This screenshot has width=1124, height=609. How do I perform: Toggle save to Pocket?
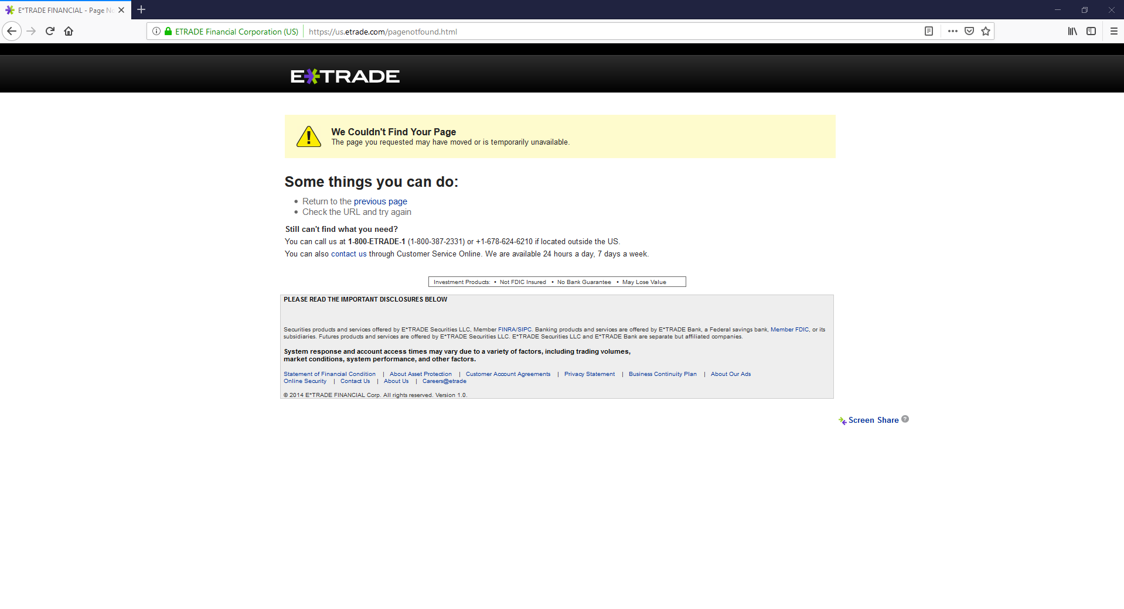[x=969, y=31]
